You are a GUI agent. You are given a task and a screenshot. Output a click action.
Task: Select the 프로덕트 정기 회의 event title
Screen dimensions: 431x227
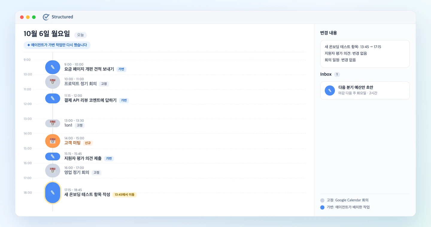(81, 84)
